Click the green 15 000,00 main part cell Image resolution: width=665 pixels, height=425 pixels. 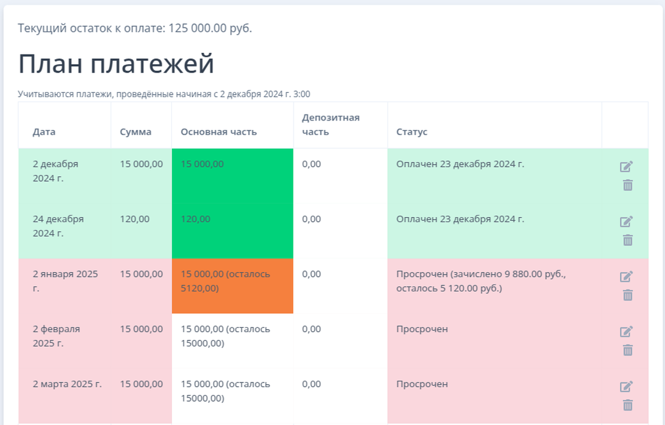point(232,176)
